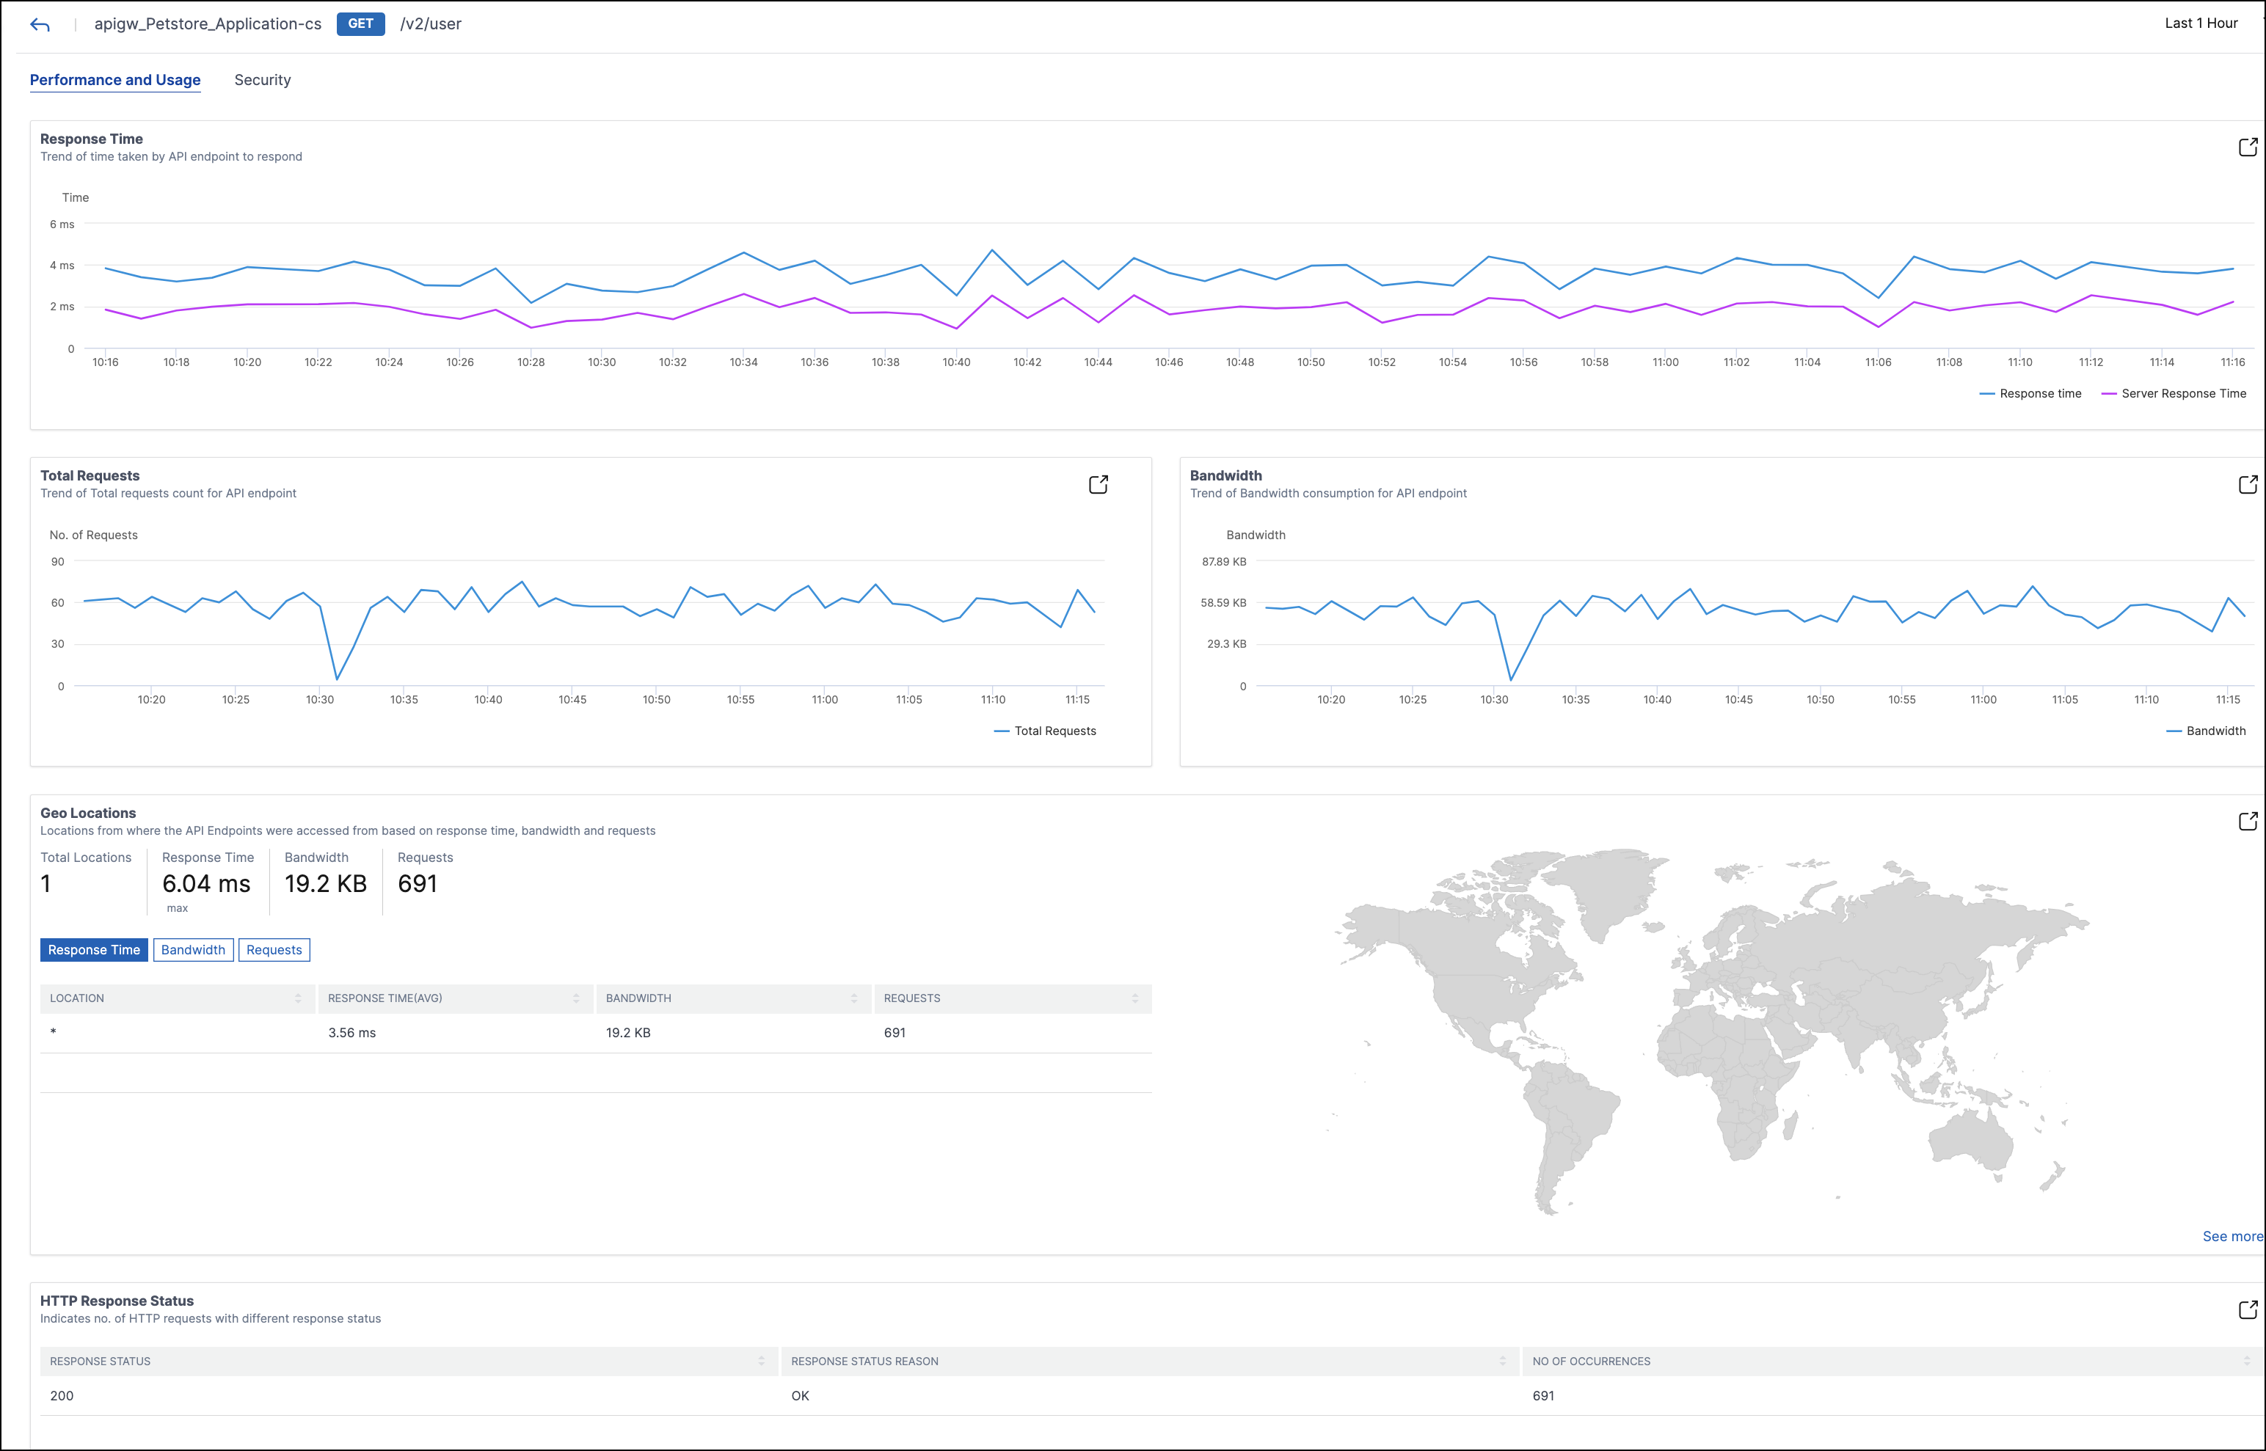Sort by LOCATION column
Image resolution: width=2266 pixels, height=1451 pixels.
tap(298, 998)
